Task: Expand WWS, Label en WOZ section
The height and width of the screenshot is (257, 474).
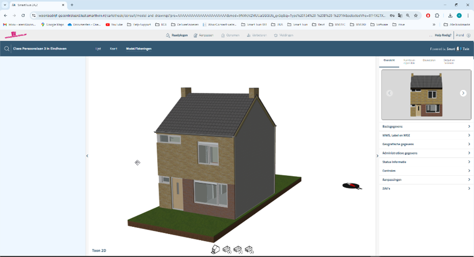Action: pos(425,135)
